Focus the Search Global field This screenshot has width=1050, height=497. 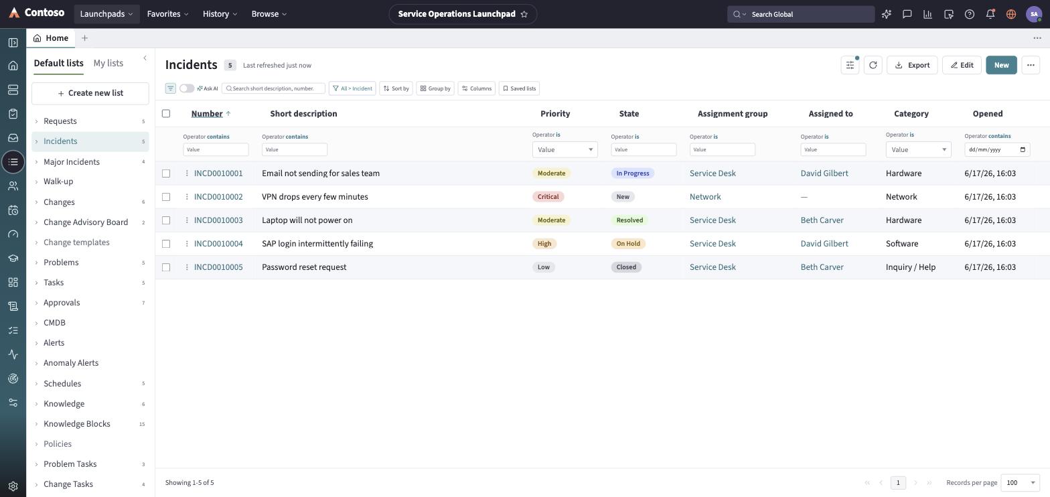[x=801, y=14]
